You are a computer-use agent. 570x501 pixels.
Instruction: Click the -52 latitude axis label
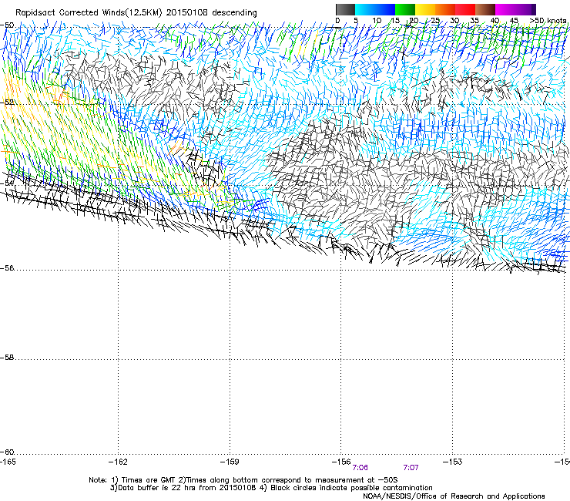[7, 103]
